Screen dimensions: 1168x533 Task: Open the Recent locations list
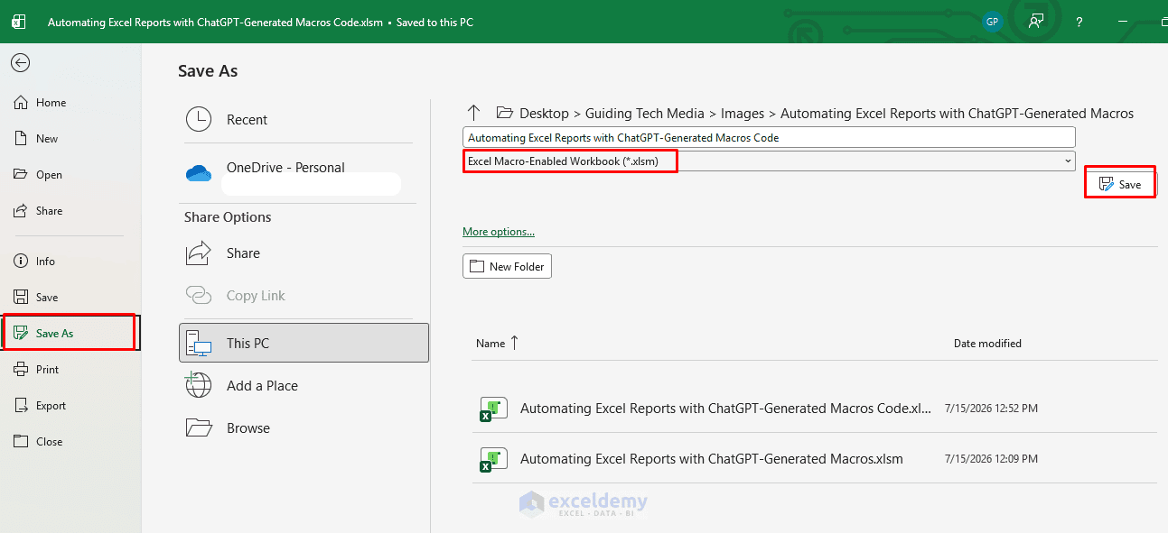tap(298, 120)
